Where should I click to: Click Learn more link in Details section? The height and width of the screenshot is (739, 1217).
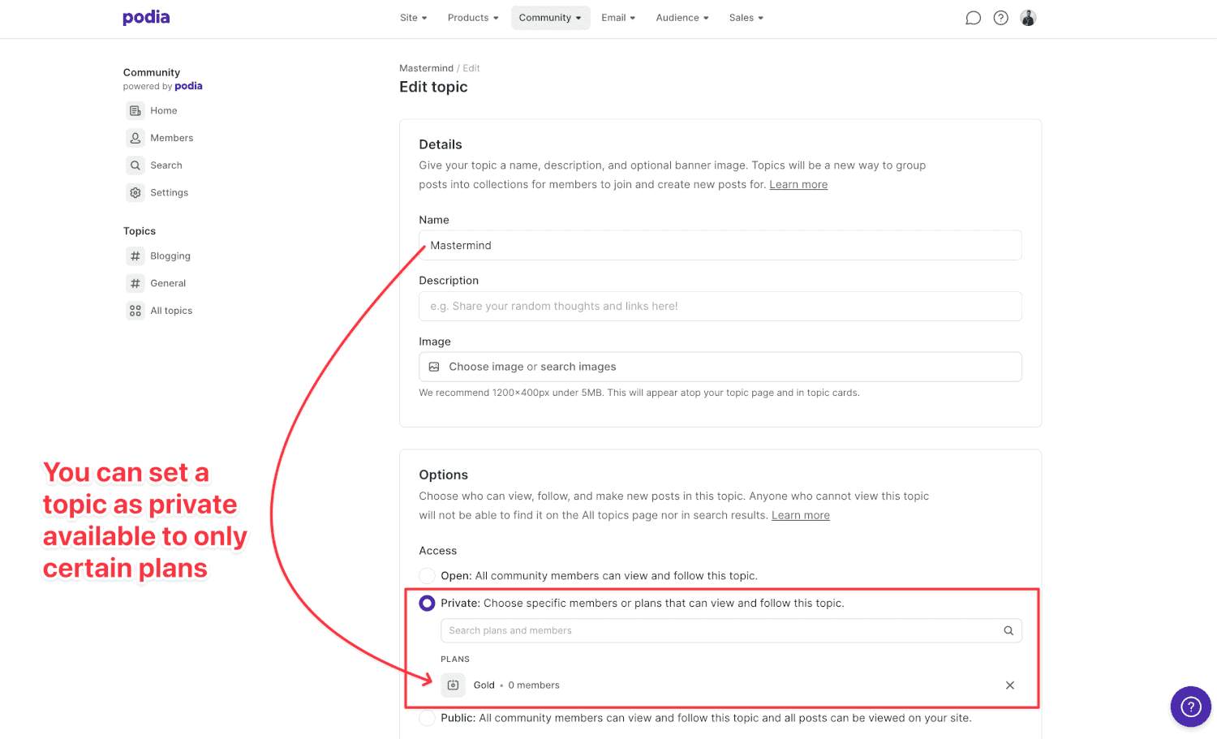point(798,185)
